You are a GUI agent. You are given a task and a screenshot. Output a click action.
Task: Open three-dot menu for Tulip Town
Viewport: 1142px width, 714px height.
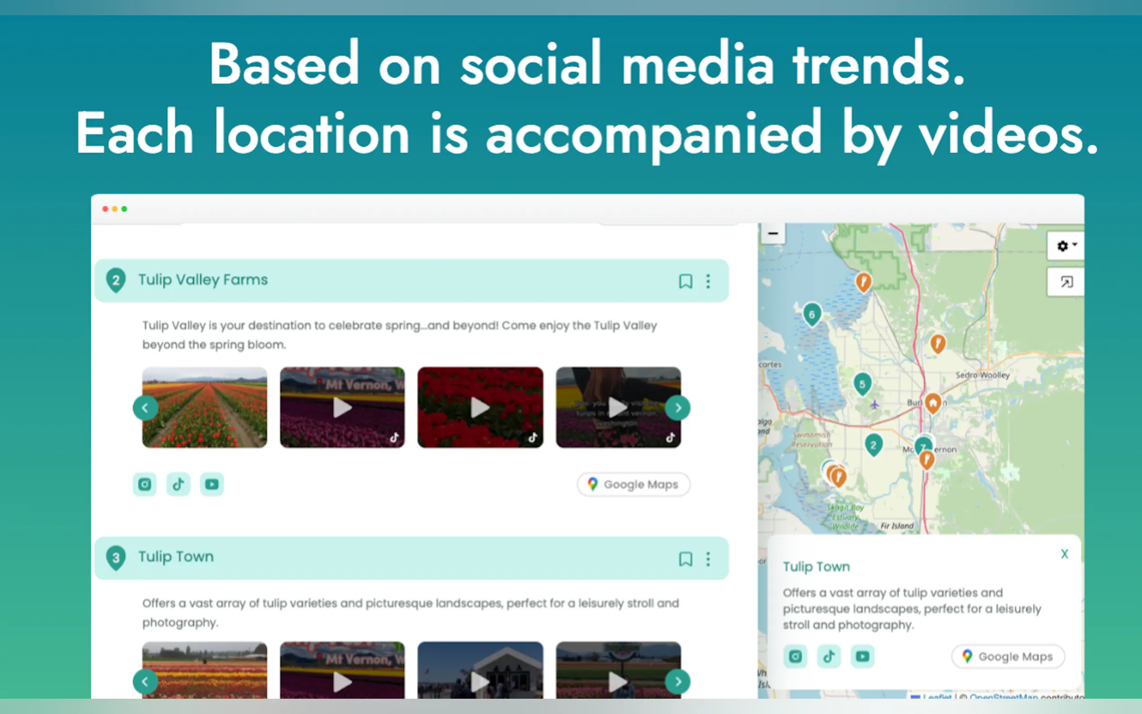click(708, 559)
